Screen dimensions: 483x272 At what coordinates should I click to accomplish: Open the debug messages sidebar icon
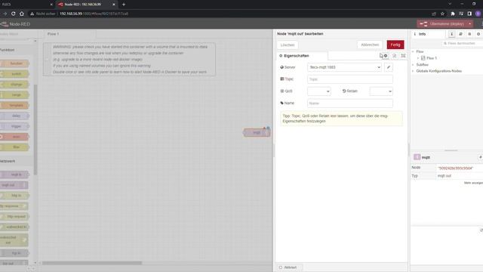pyautogui.click(x=469, y=34)
